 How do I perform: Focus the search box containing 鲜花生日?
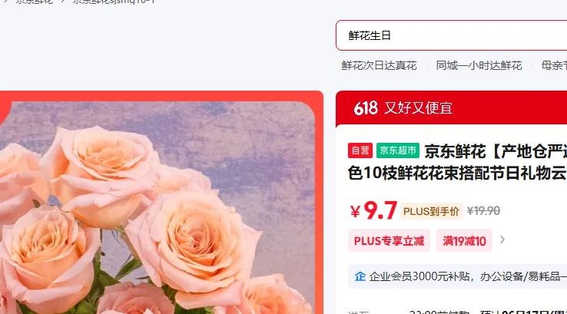pyautogui.click(x=451, y=35)
